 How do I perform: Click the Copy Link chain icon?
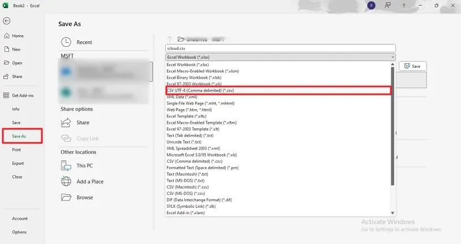click(66, 138)
